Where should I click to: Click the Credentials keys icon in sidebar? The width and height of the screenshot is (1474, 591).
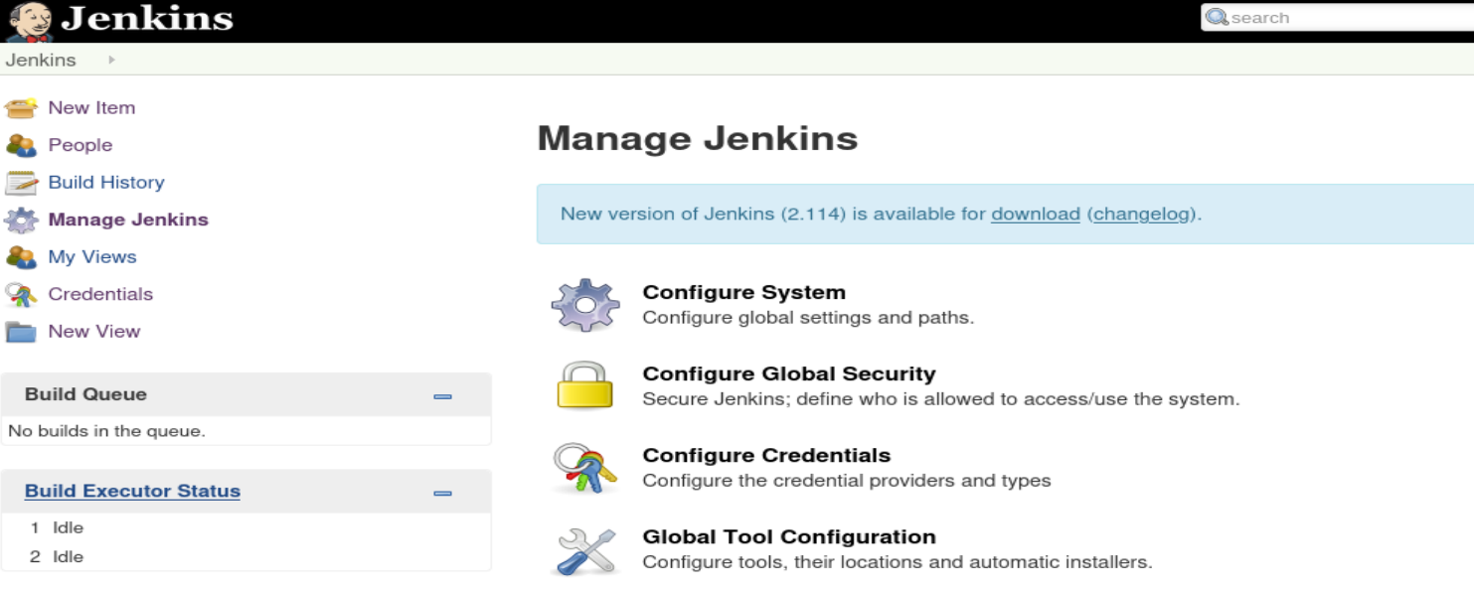point(21,294)
